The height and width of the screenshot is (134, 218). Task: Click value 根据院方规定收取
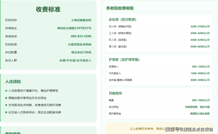pos(200,114)
